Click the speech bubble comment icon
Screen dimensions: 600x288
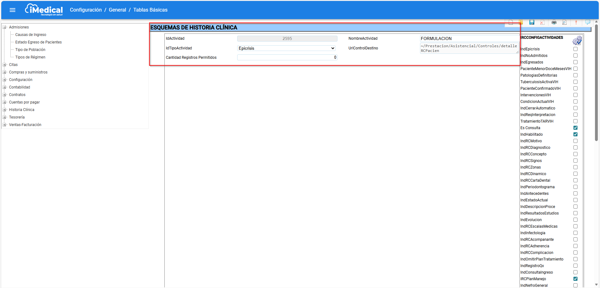[587, 22]
